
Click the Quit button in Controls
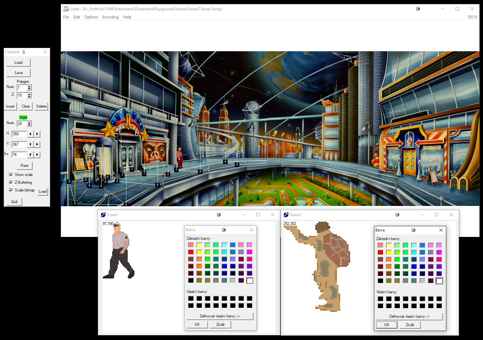pyautogui.click(x=15, y=202)
